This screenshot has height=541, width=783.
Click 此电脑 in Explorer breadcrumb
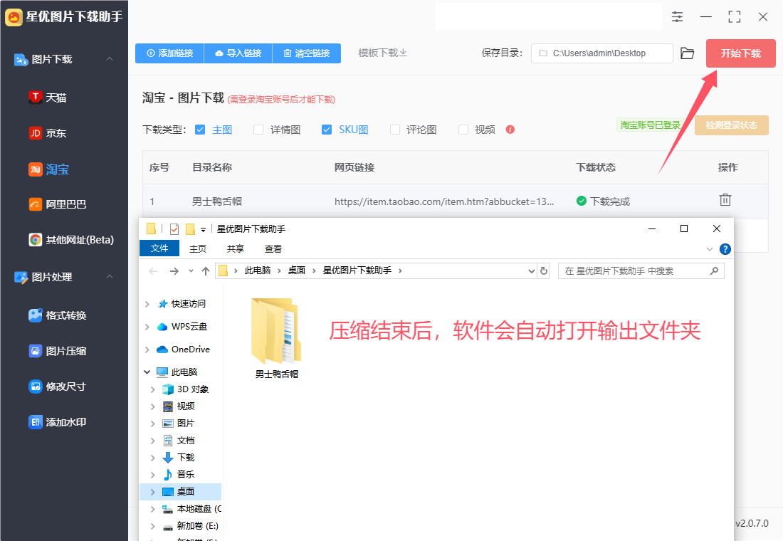pyautogui.click(x=257, y=270)
